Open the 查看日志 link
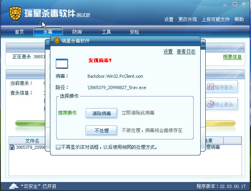 [186, 52]
